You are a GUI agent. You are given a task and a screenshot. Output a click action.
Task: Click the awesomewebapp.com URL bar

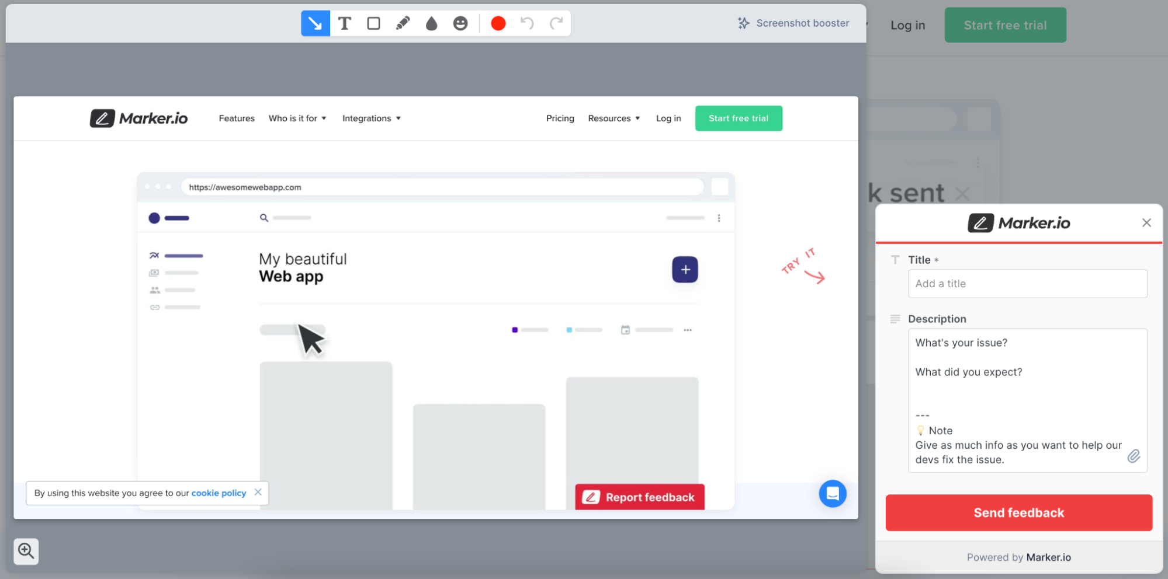[442, 187]
